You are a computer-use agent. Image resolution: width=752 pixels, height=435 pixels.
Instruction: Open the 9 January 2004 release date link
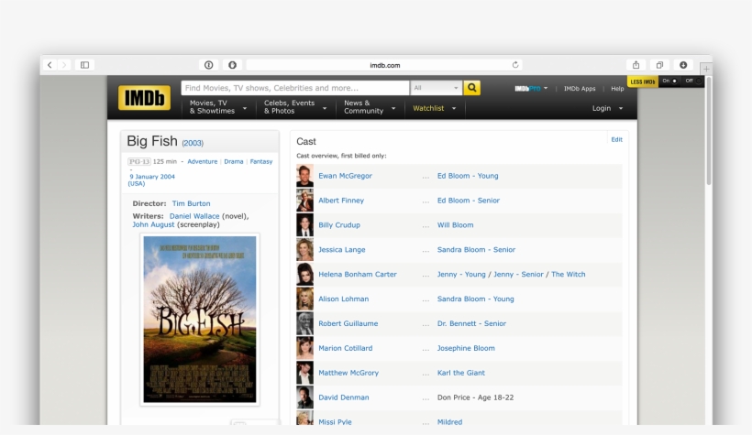[x=152, y=177]
